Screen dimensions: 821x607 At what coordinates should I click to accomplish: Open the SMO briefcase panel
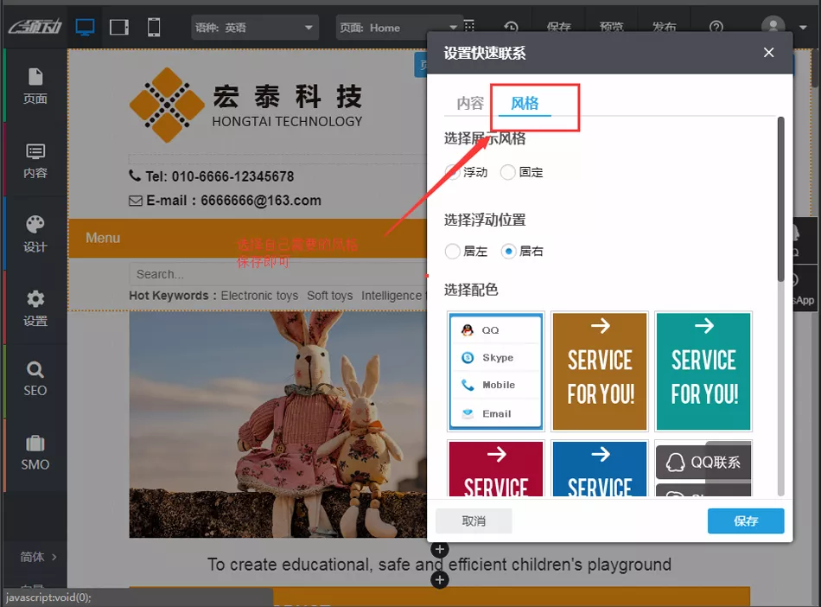(35, 452)
